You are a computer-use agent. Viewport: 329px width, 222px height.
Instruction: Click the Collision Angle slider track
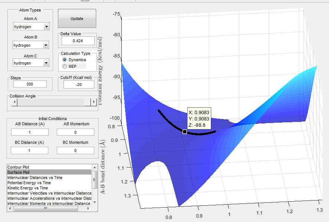click(51, 102)
